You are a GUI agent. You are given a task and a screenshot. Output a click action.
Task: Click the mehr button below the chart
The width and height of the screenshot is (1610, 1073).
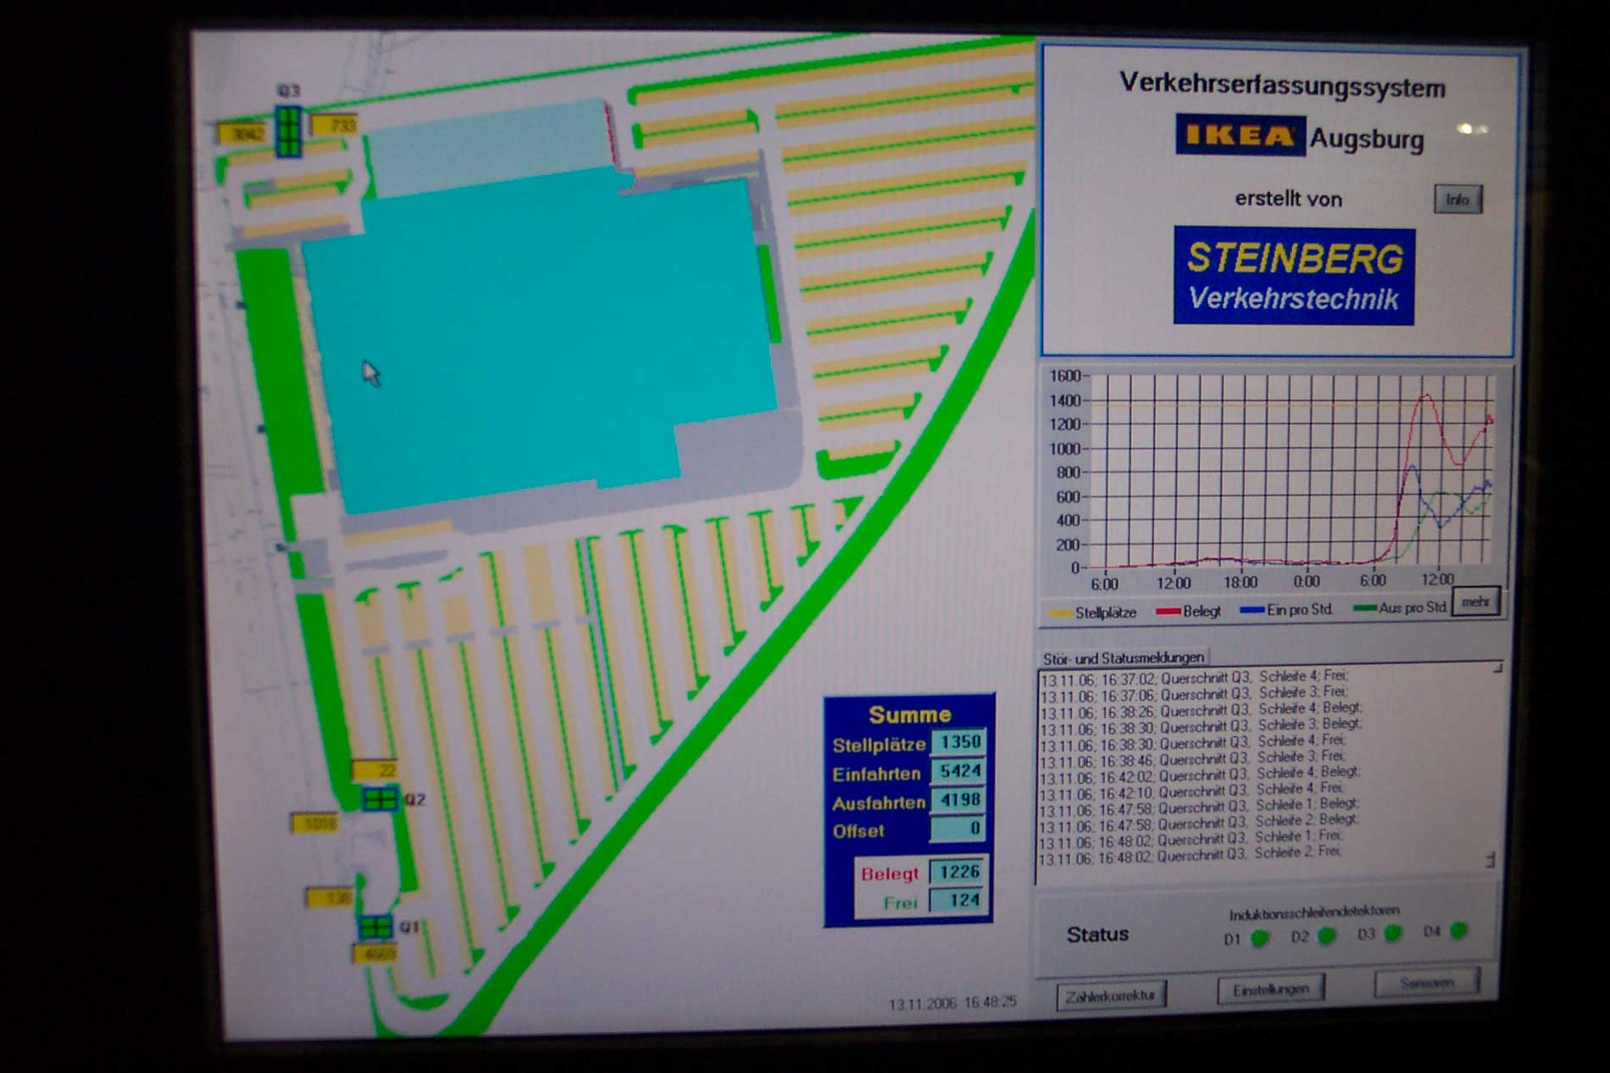(1475, 601)
